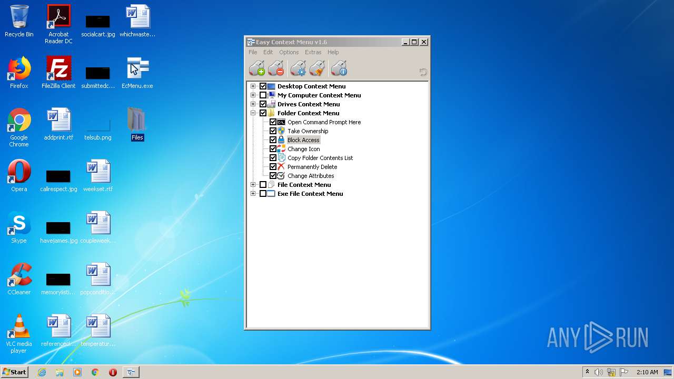Open Internet Explorer from the taskbar

42,372
